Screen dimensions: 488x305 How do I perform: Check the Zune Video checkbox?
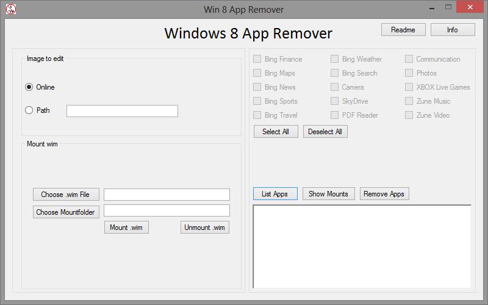(x=409, y=115)
